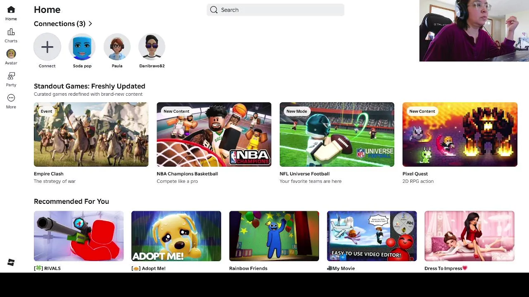Click the Empire Clash title text
This screenshot has width=529, height=297.
[49, 174]
